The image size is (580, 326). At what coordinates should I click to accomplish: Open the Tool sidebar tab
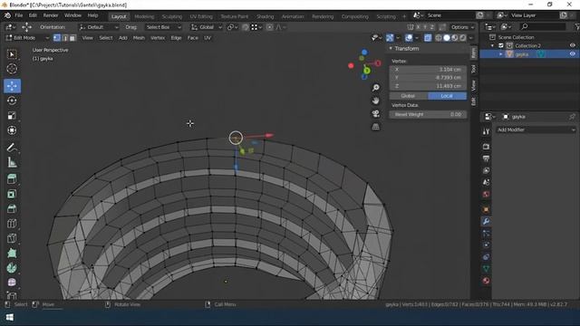click(473, 69)
